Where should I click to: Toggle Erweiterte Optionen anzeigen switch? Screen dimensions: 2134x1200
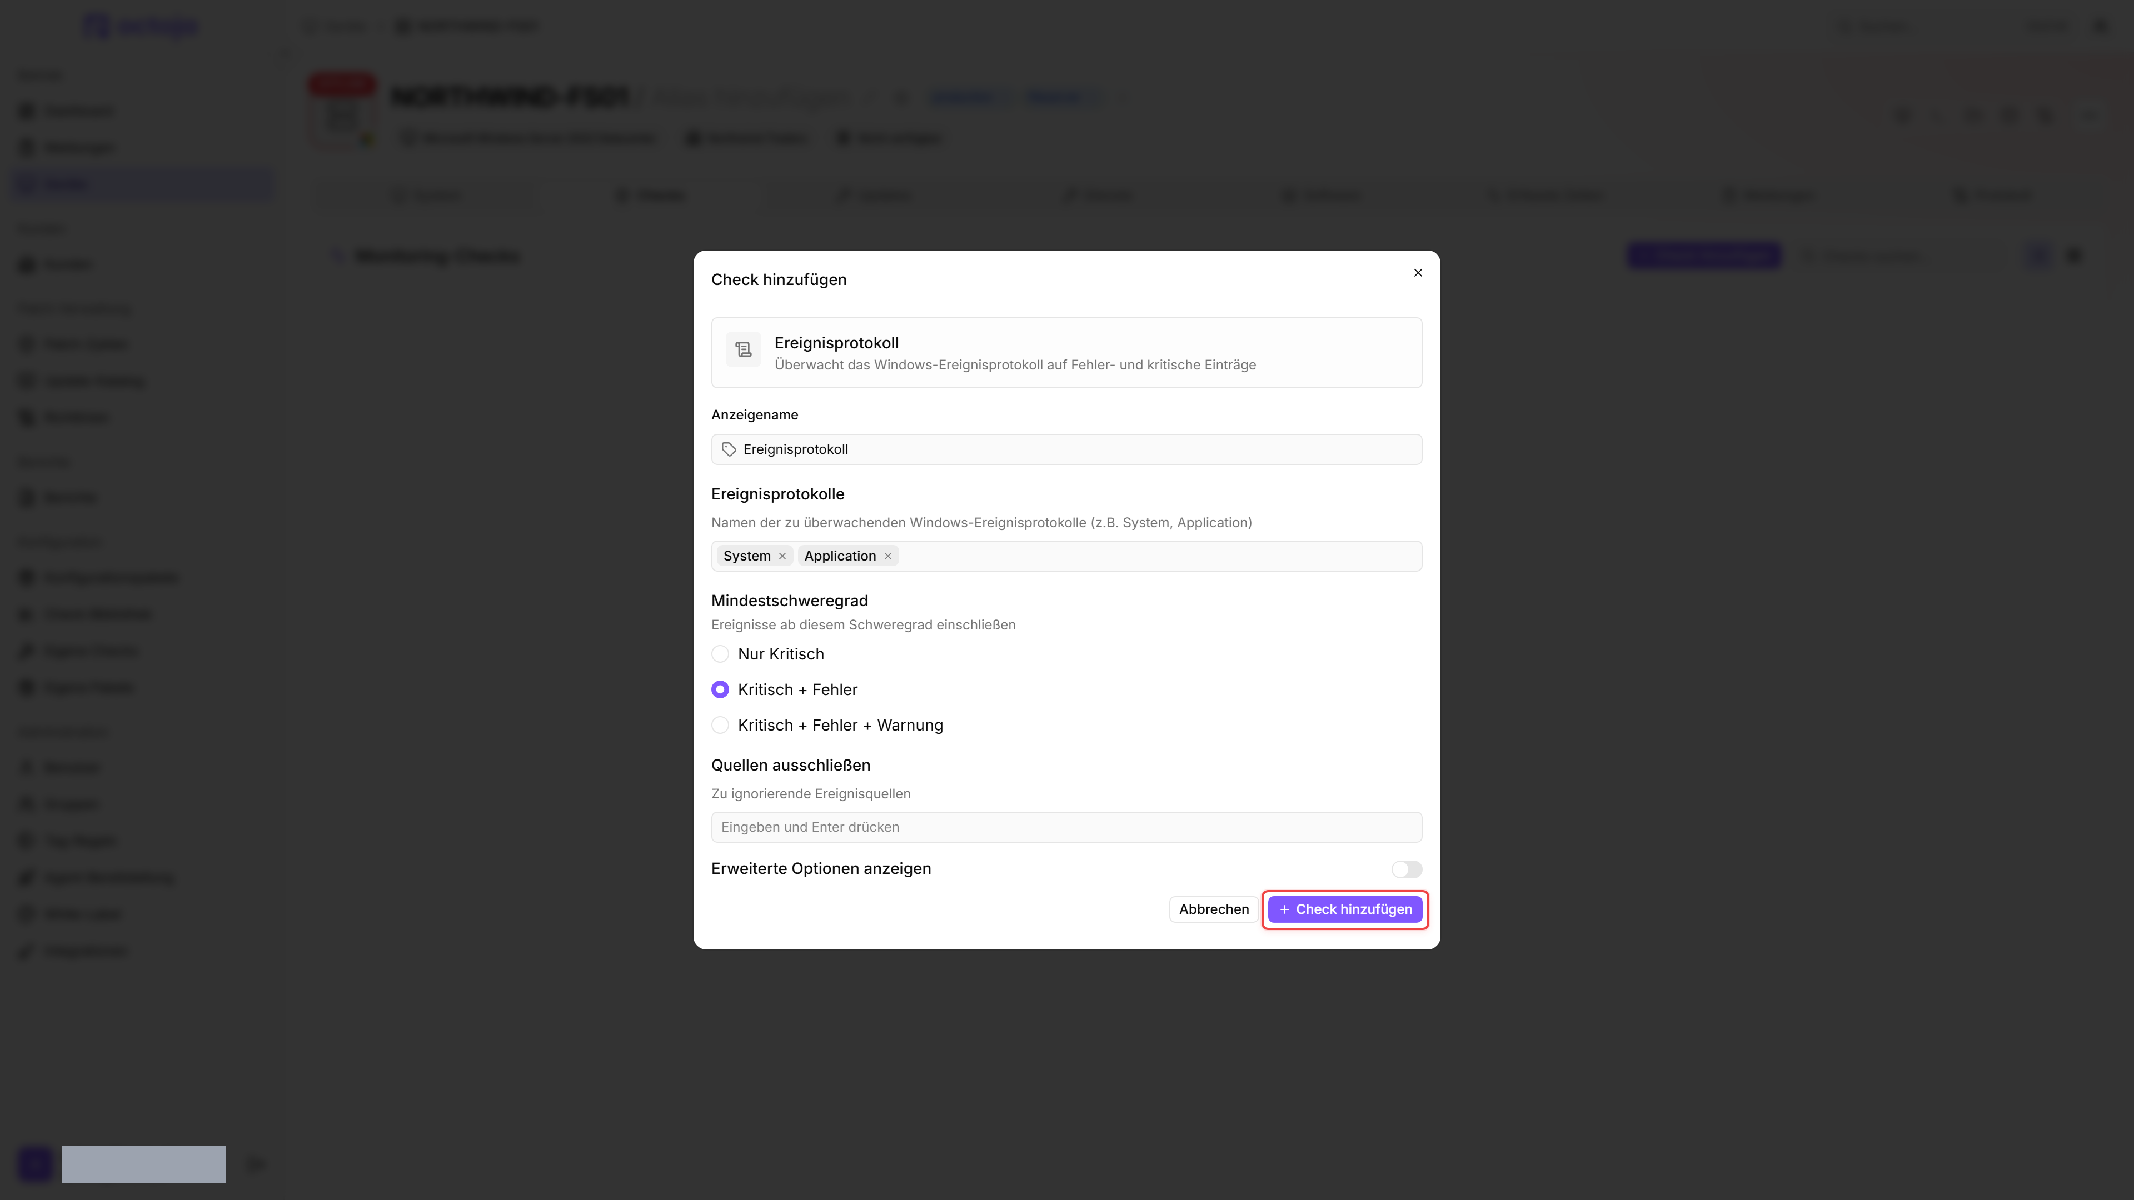pyautogui.click(x=1406, y=869)
